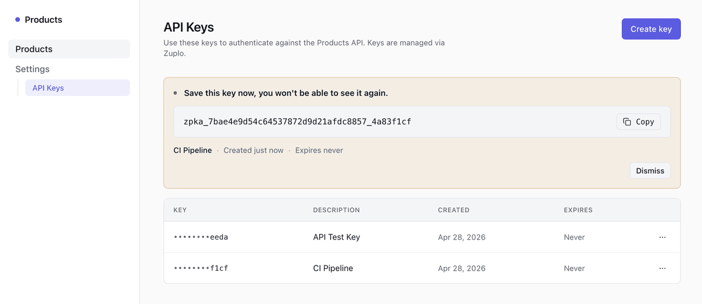Screen dimensions: 702x304
Task: Click CI Pipeline description in table
Action: 333,268
